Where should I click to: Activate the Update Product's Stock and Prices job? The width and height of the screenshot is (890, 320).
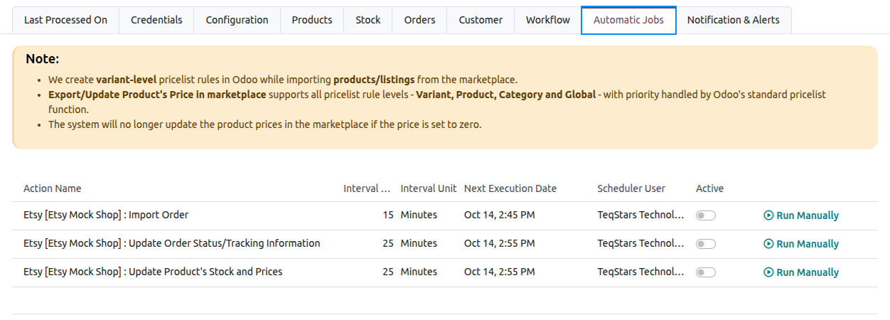pyautogui.click(x=706, y=272)
